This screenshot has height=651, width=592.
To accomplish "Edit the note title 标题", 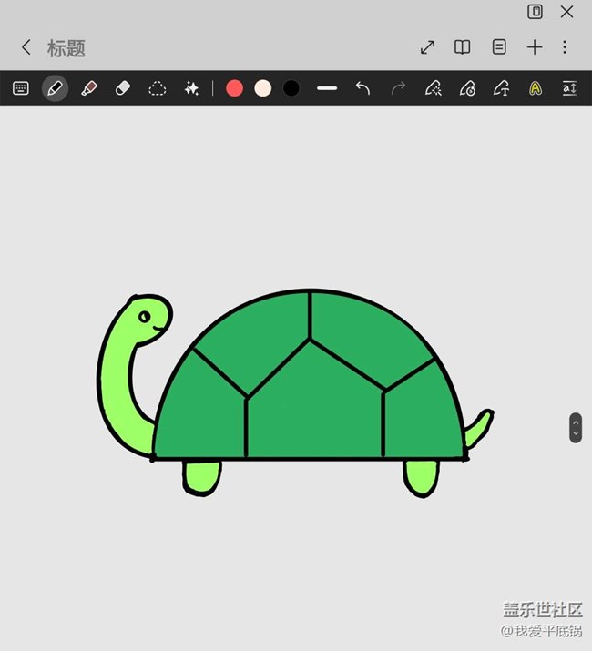I will click(66, 48).
